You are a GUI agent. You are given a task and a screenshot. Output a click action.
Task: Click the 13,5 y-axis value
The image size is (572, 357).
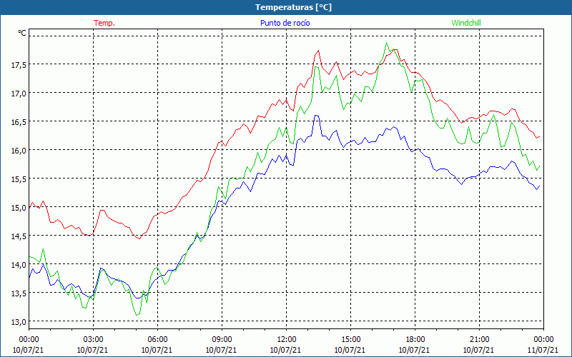[19, 293]
